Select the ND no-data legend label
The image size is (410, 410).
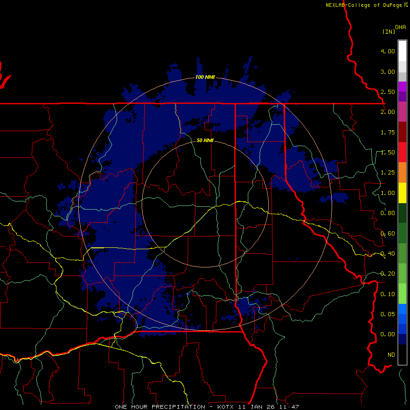coord(391,355)
